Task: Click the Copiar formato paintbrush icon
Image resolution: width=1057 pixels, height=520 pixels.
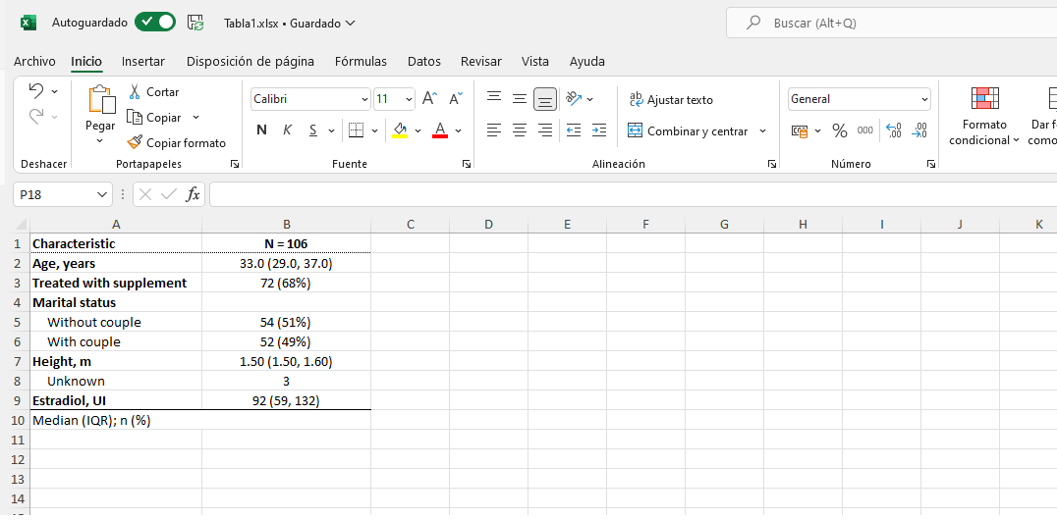Action: point(135,143)
